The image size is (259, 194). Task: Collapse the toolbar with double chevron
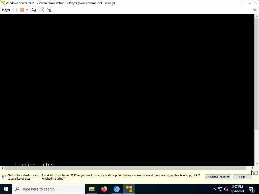click(x=254, y=10)
